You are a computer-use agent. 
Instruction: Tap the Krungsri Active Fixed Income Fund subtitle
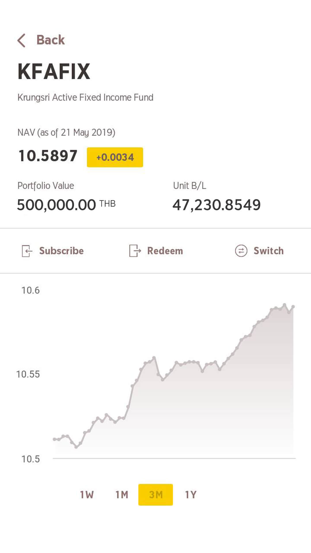tap(85, 97)
